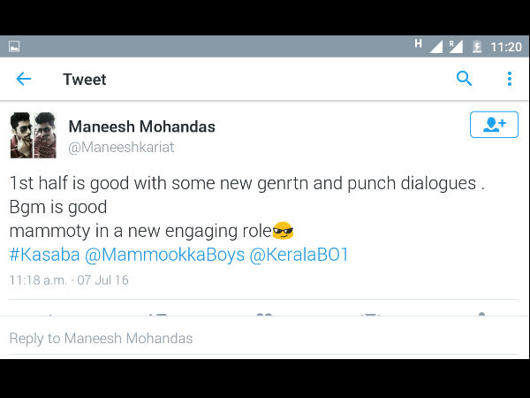Tap the image notification icon in status bar
Image resolution: width=530 pixels, height=398 pixels.
(x=14, y=46)
